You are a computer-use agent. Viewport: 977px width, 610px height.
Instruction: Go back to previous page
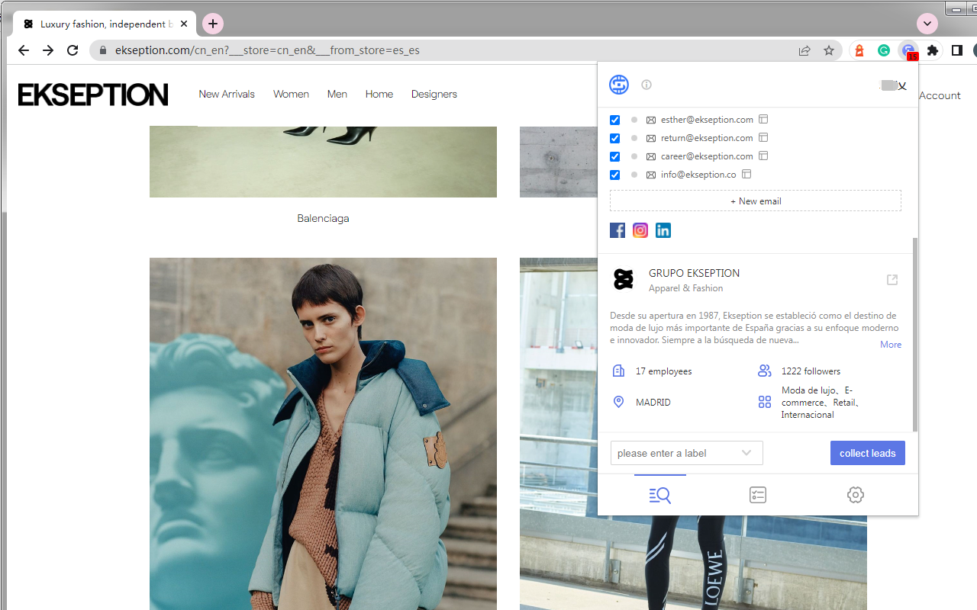tap(24, 50)
